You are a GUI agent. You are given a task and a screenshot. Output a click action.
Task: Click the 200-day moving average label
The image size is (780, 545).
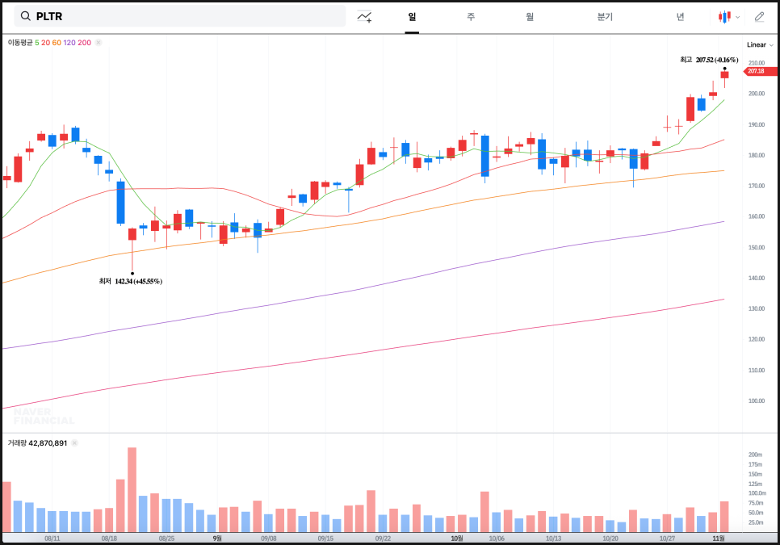coord(84,42)
